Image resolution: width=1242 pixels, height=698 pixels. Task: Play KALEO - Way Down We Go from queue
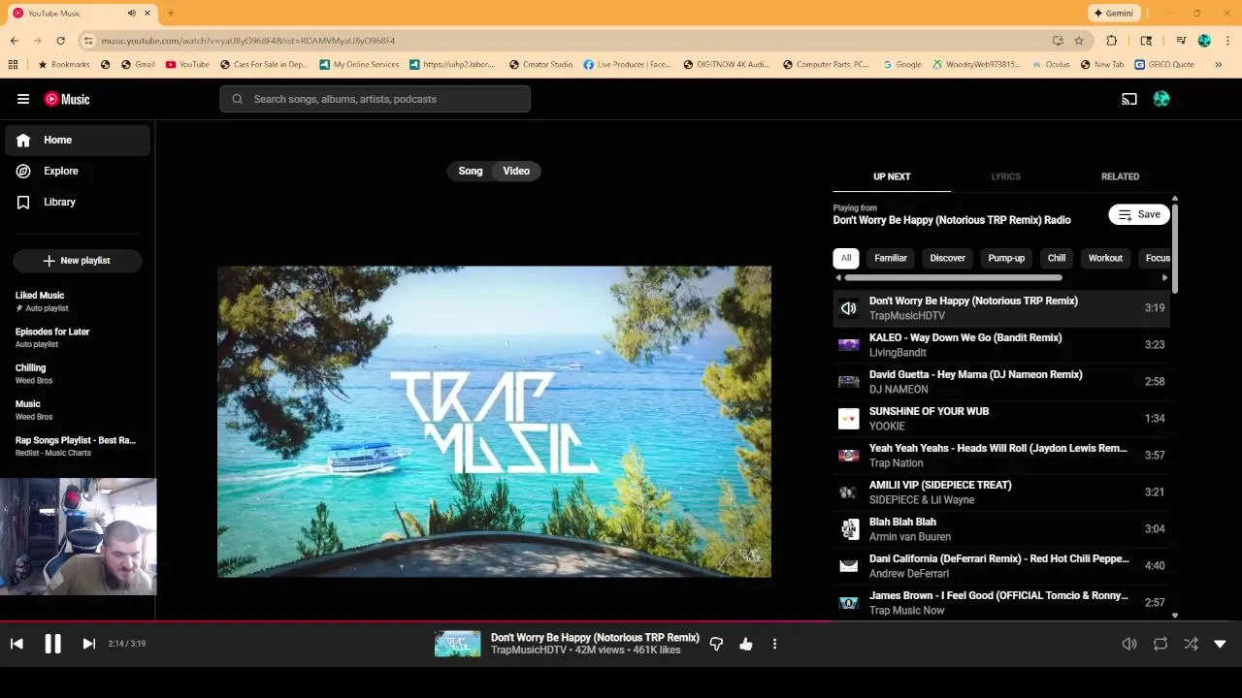1001,344
